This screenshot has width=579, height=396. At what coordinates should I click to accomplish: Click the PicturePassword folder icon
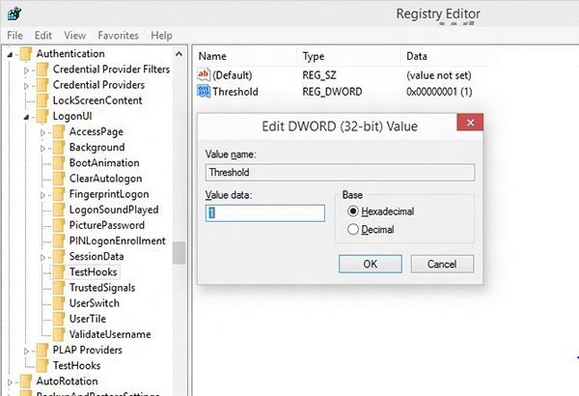[59, 225]
